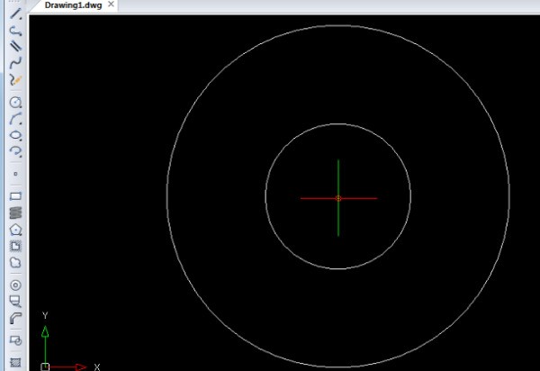Select the Freehand sketch tool with pencil
Image resolution: width=540 pixels, height=371 pixels.
pos(15,80)
